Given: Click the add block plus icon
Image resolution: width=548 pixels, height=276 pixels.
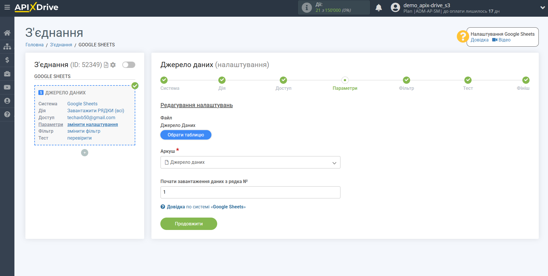Looking at the screenshot, I should (x=85, y=153).
